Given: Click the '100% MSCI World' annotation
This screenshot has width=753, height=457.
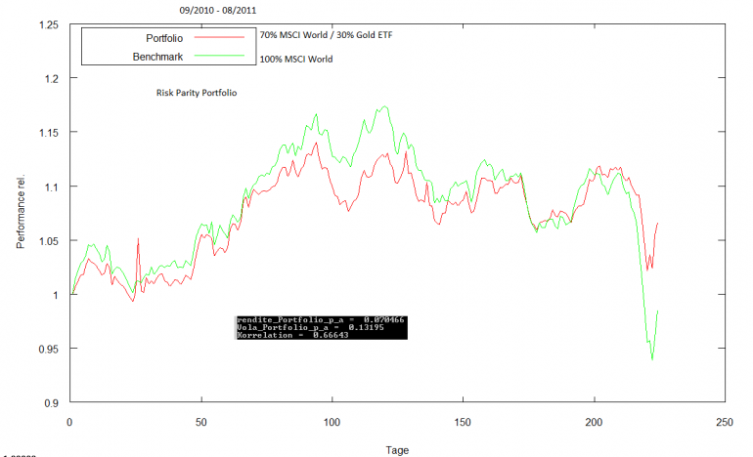Looking at the screenshot, I should coord(296,59).
